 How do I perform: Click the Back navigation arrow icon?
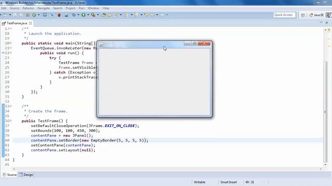click(x=153, y=15)
